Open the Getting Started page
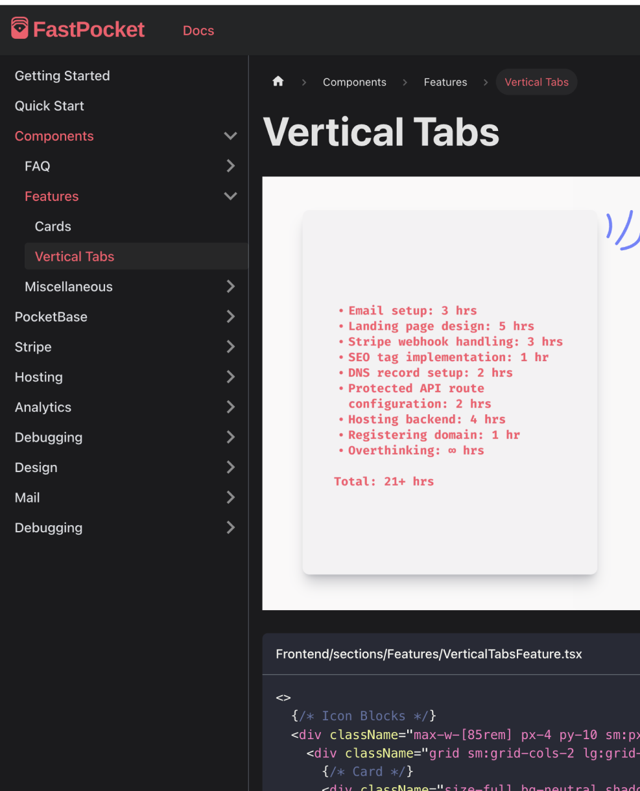The width and height of the screenshot is (640, 791). (62, 76)
